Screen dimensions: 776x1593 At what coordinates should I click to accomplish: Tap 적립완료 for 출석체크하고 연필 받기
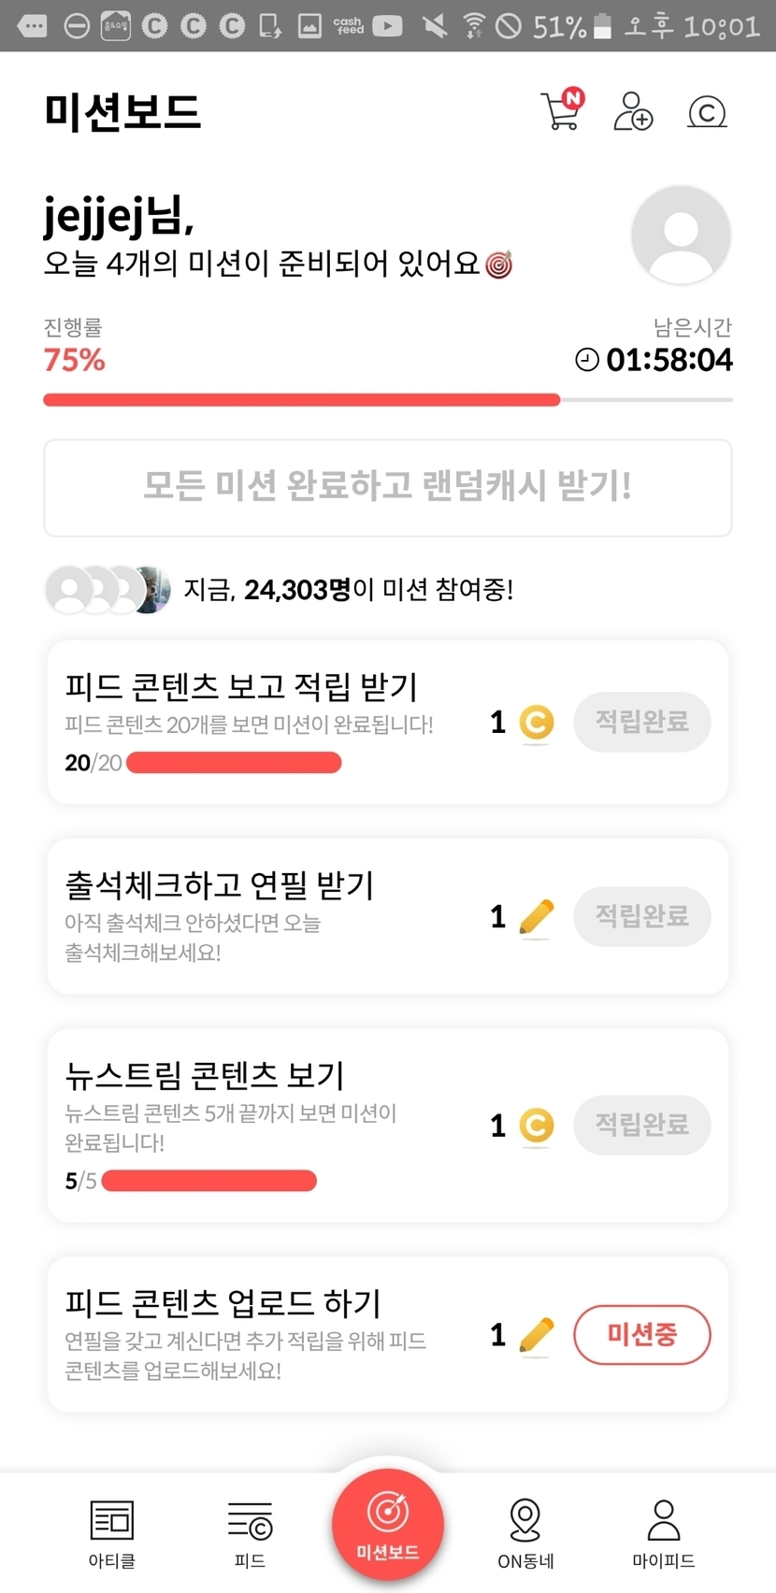click(x=641, y=916)
